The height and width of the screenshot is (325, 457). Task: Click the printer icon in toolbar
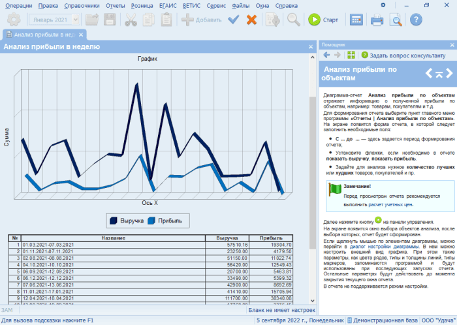click(x=377, y=20)
